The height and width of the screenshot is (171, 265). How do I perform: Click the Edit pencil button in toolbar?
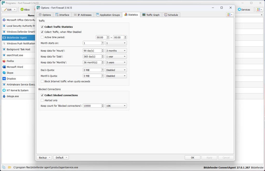pos(9,10)
